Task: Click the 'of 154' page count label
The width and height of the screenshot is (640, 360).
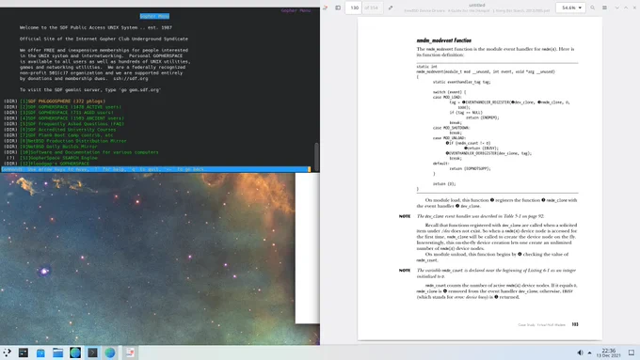Action: 371,8
